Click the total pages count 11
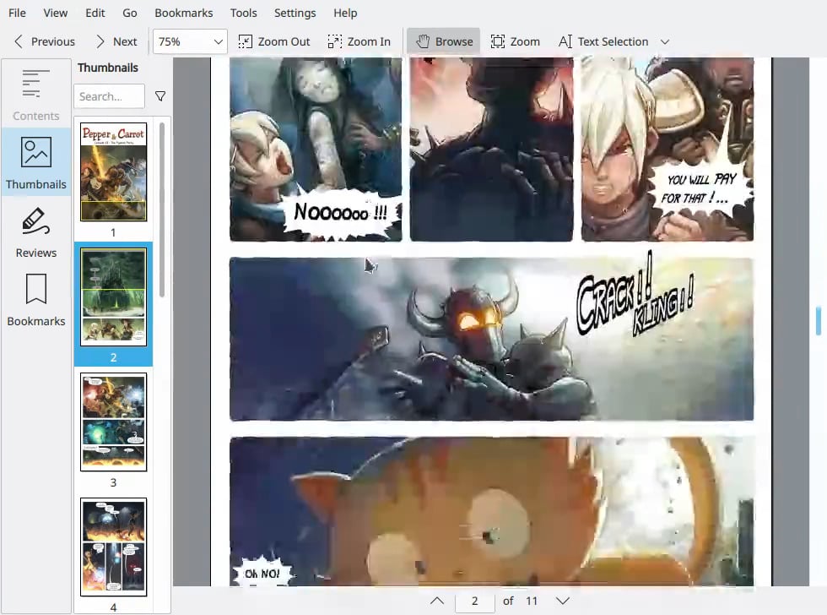Image resolution: width=827 pixels, height=615 pixels. point(532,601)
